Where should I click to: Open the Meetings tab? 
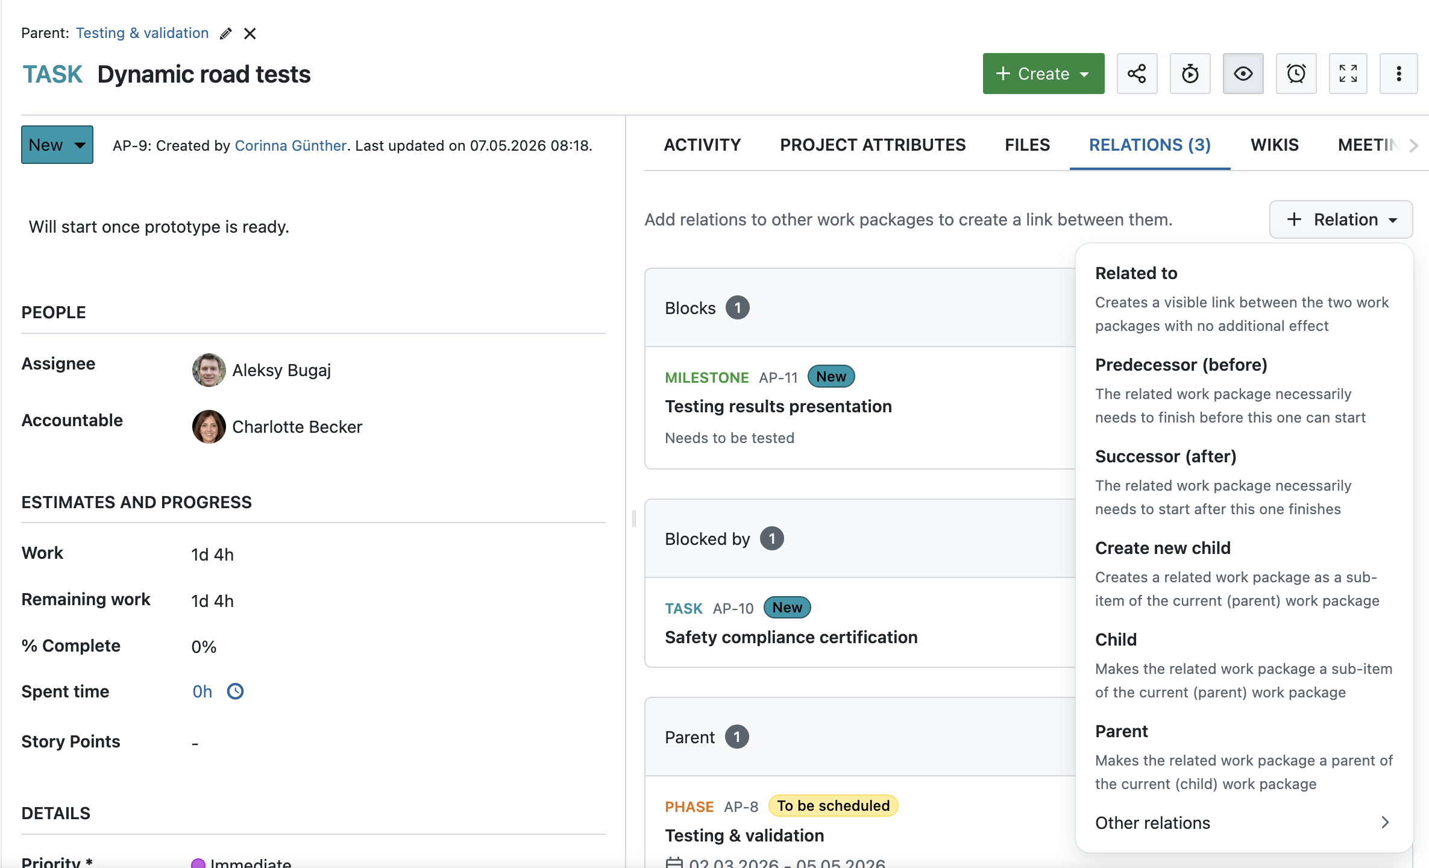click(1368, 145)
